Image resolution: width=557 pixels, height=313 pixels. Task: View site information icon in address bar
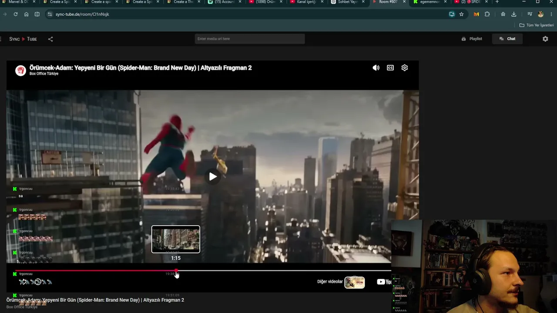[50, 14]
